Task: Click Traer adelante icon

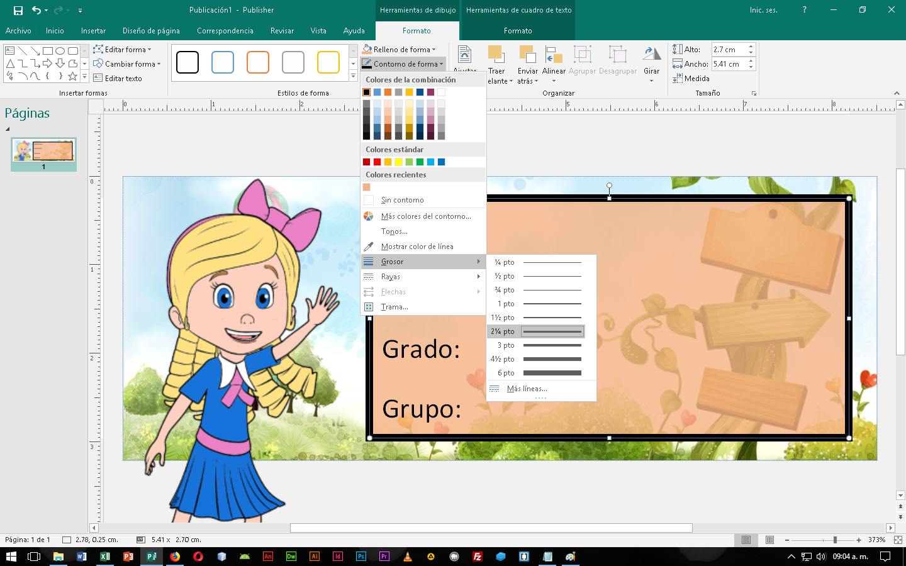Action: (x=496, y=55)
